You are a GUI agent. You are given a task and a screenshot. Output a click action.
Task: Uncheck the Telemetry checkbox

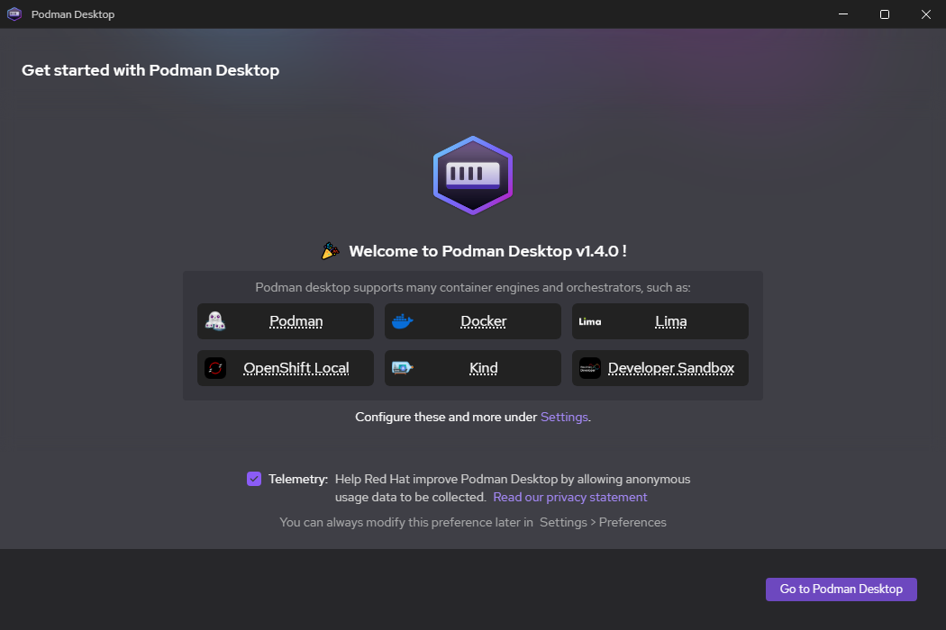pos(254,480)
